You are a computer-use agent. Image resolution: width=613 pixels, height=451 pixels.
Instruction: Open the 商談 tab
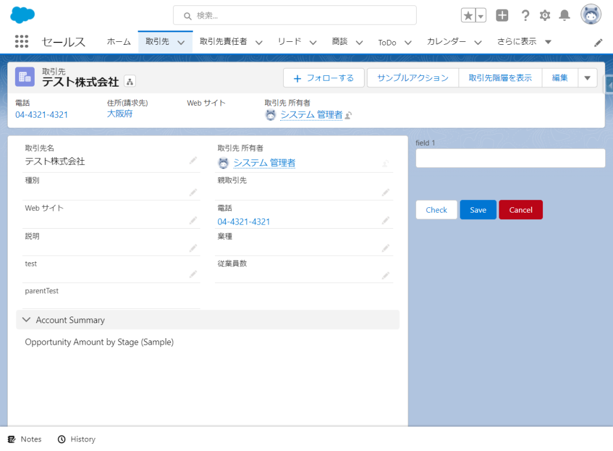point(340,41)
